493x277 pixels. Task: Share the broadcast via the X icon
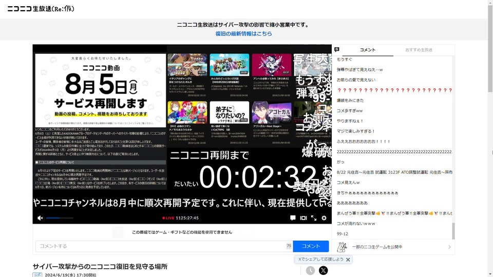click(323, 270)
